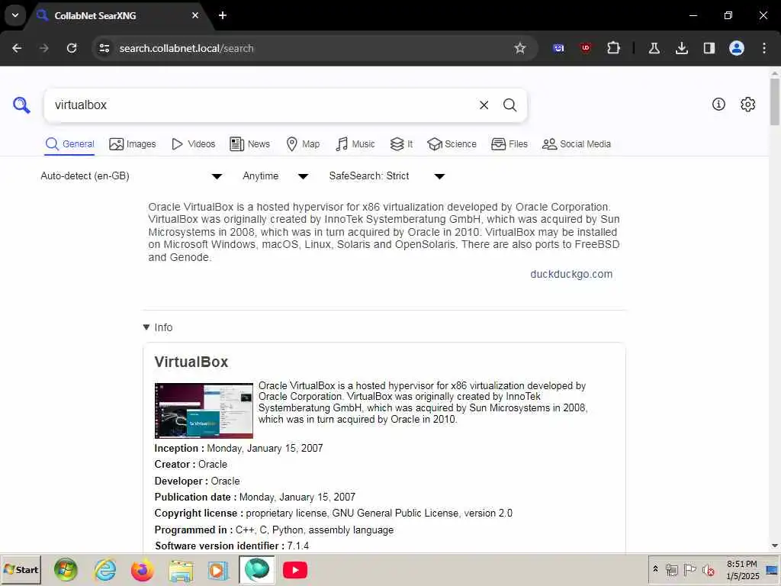This screenshot has height=586, width=781.
Task: Open the Action Center flag icon
Action: point(689,569)
